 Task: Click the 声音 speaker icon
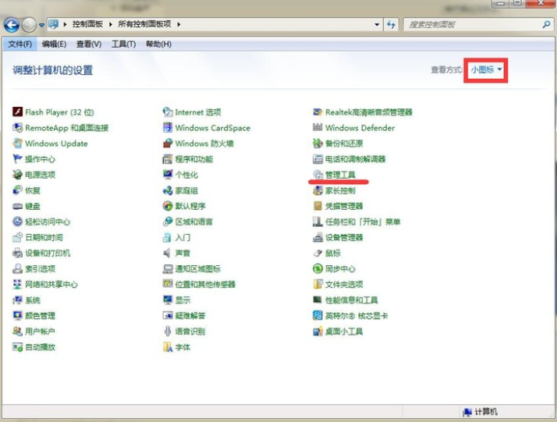(x=167, y=253)
